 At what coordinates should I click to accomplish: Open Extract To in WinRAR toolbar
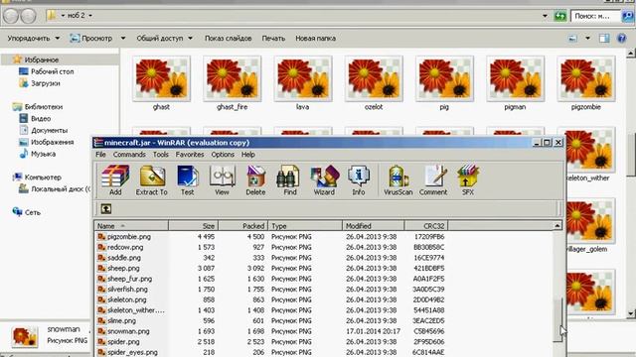152,180
